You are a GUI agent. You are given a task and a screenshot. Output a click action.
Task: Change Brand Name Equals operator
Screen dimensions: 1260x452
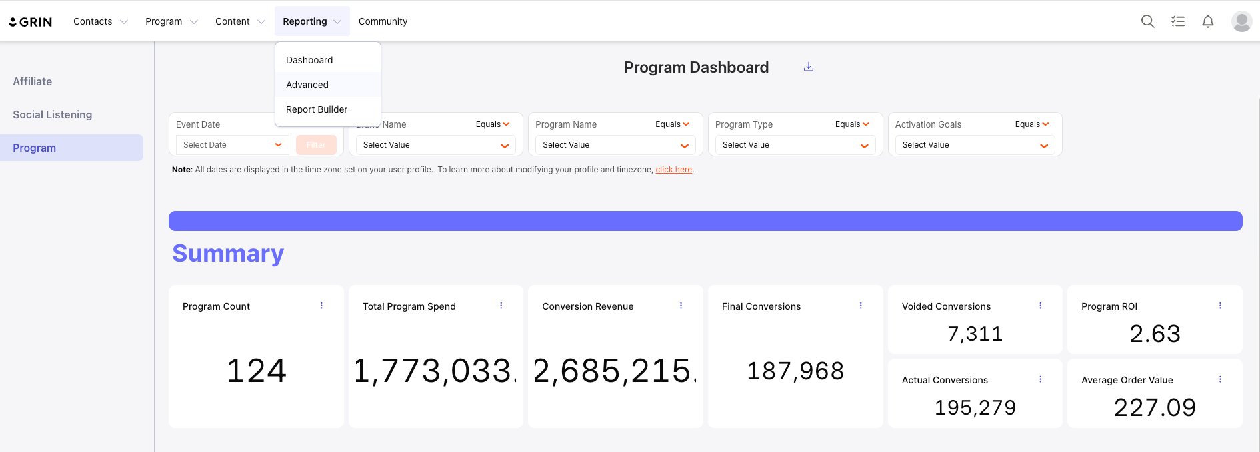click(x=493, y=124)
